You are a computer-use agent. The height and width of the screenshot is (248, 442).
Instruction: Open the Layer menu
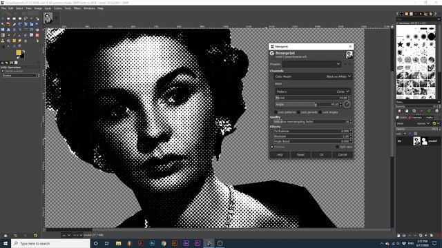coord(48,8)
